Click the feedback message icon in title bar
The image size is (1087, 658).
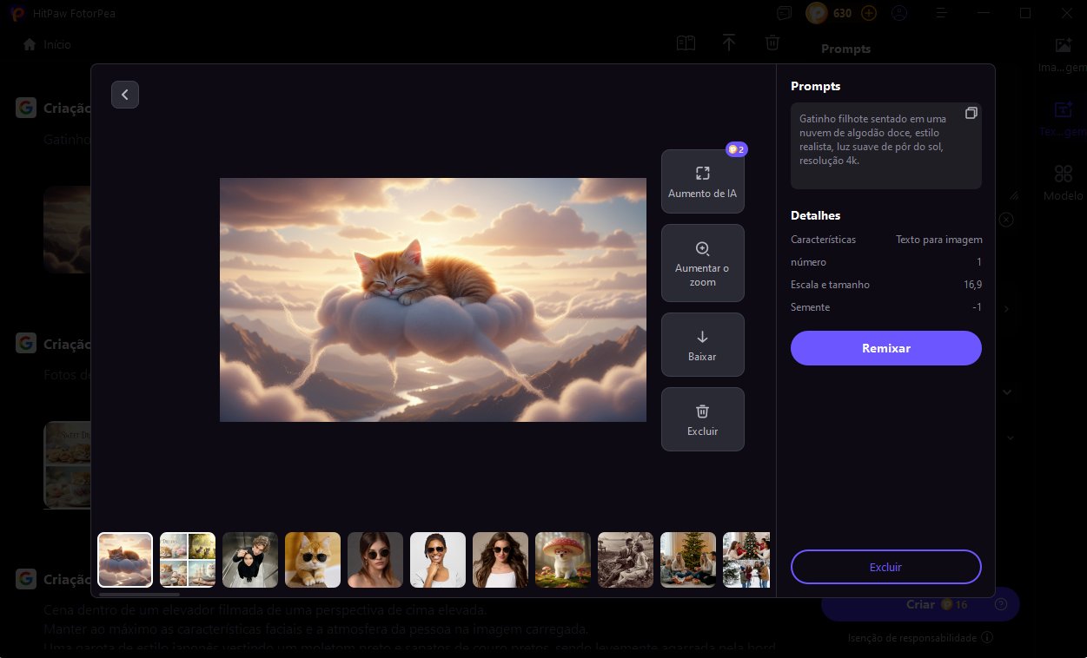(x=785, y=13)
